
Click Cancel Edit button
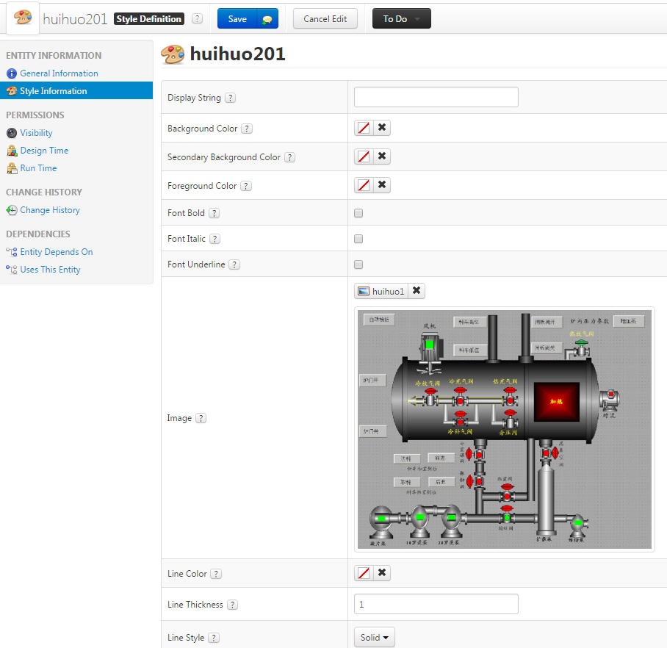(325, 18)
